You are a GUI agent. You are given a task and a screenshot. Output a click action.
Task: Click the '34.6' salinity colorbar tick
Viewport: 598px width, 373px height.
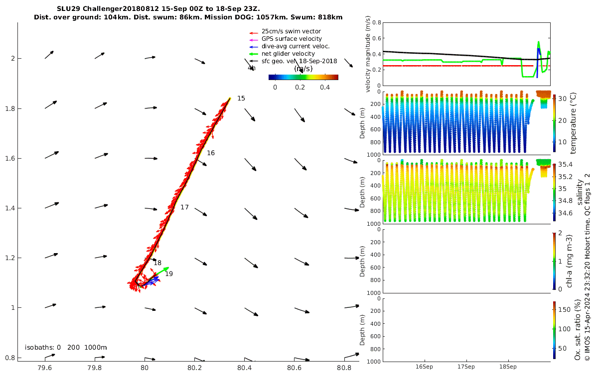click(x=564, y=213)
